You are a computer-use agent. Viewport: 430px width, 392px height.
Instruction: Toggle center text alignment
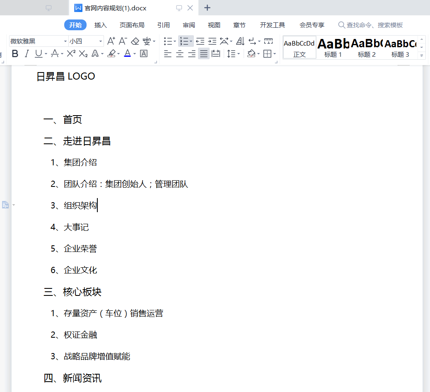pyautogui.click(x=179, y=53)
